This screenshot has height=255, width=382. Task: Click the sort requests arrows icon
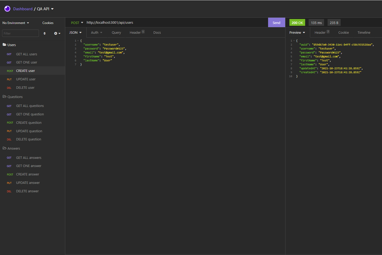[x=44, y=33]
